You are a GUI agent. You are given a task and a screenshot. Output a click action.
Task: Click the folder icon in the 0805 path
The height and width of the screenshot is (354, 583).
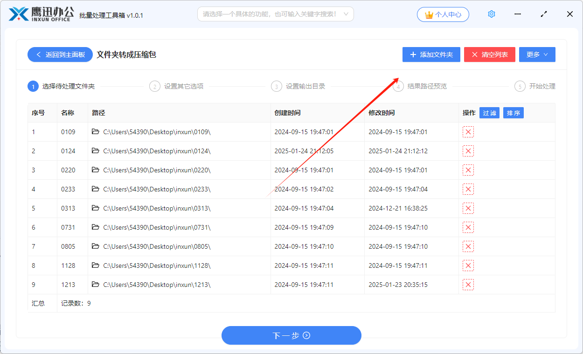click(x=96, y=246)
